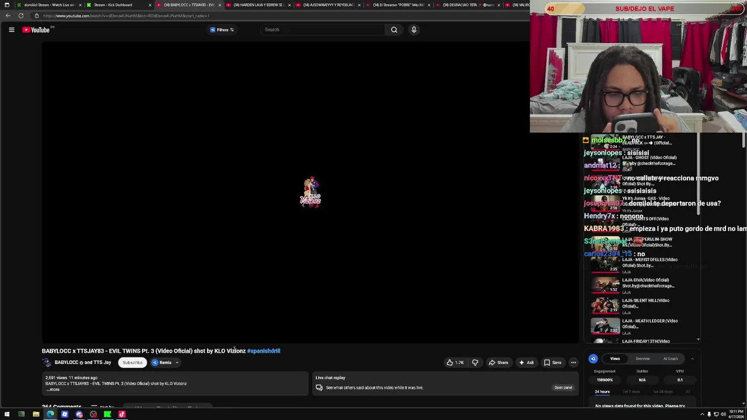Open the Filters control beside search

222,30
